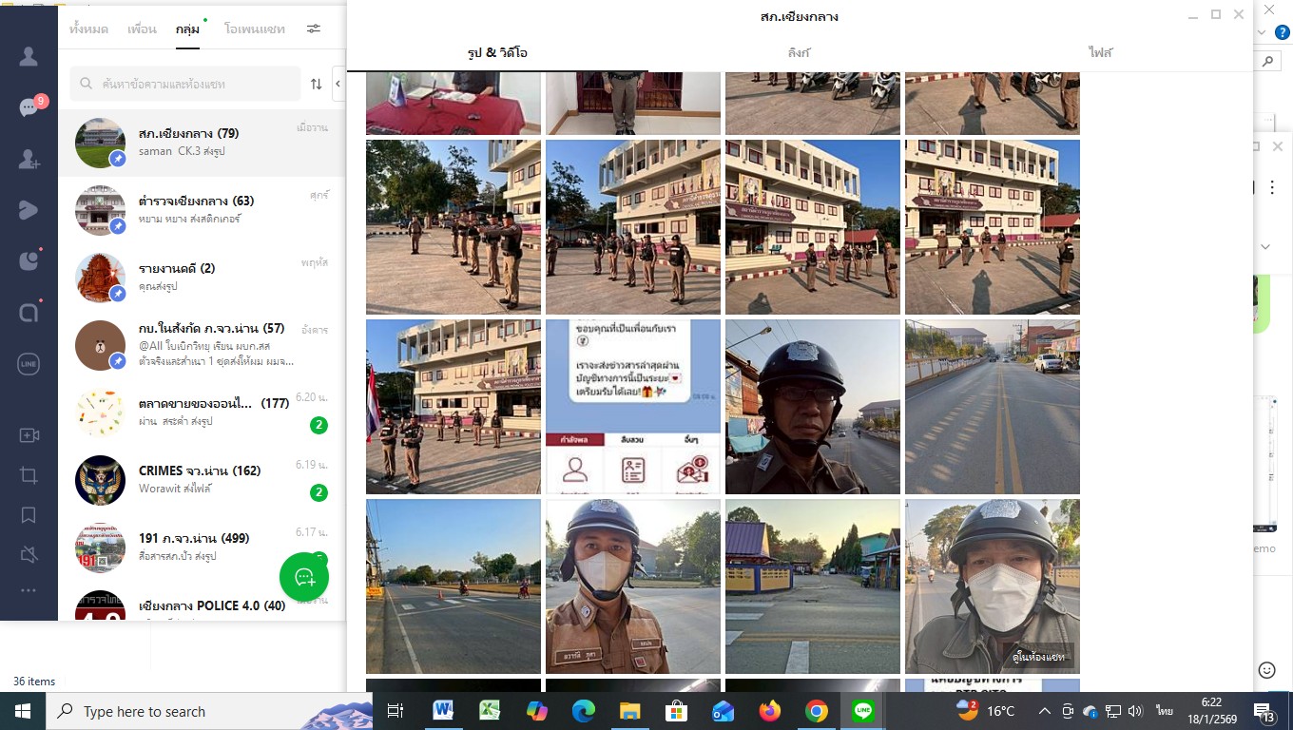Open Chats with 9 unread badge
The height and width of the screenshot is (730, 1293).
tap(29, 107)
